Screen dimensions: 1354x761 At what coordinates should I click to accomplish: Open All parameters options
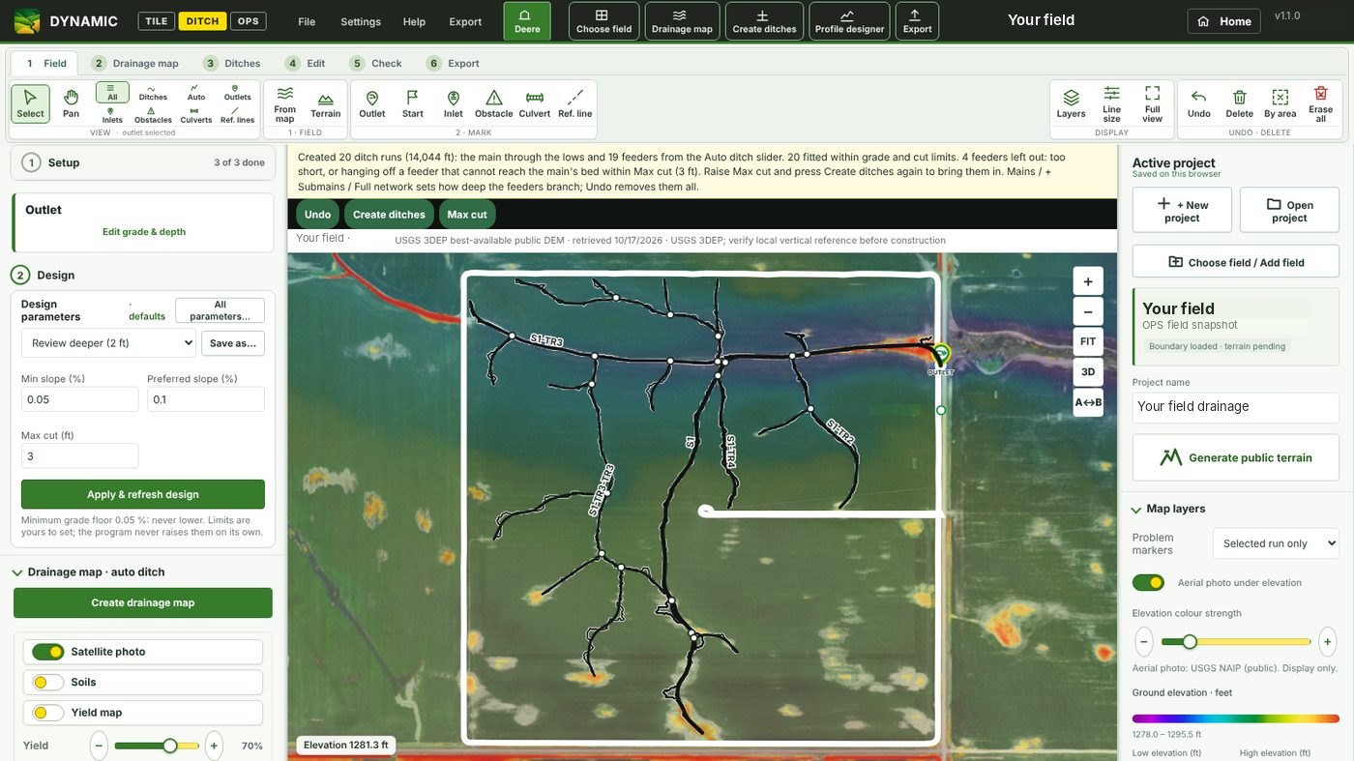click(x=220, y=310)
